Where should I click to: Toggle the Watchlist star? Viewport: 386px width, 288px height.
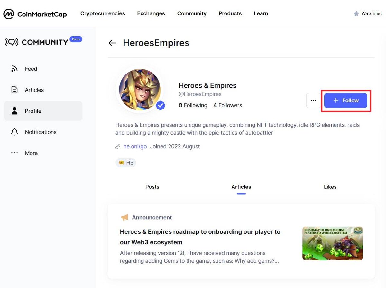(356, 13)
